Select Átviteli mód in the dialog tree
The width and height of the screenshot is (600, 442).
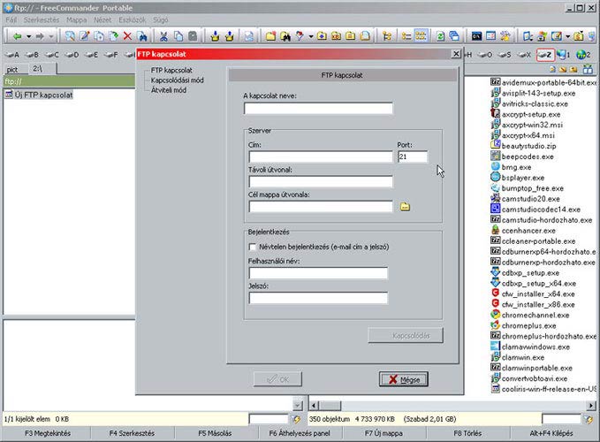coord(168,89)
